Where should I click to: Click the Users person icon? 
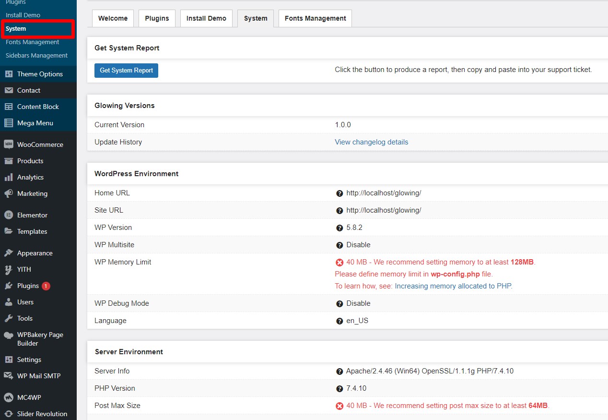click(9, 302)
